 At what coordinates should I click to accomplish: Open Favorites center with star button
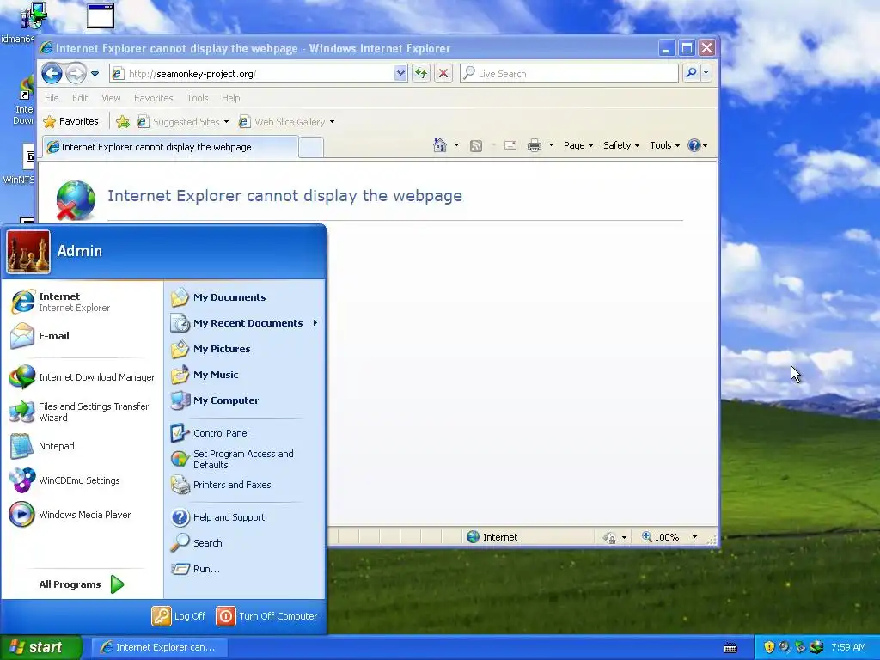(x=70, y=121)
